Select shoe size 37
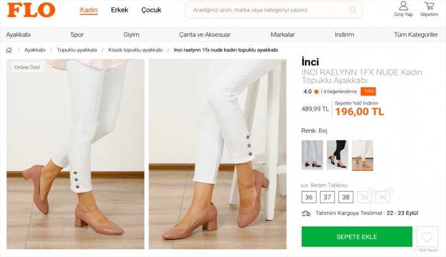446x257 pixels. 327,197
